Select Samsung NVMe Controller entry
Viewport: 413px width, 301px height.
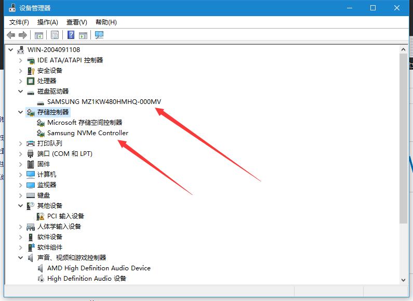88,133
